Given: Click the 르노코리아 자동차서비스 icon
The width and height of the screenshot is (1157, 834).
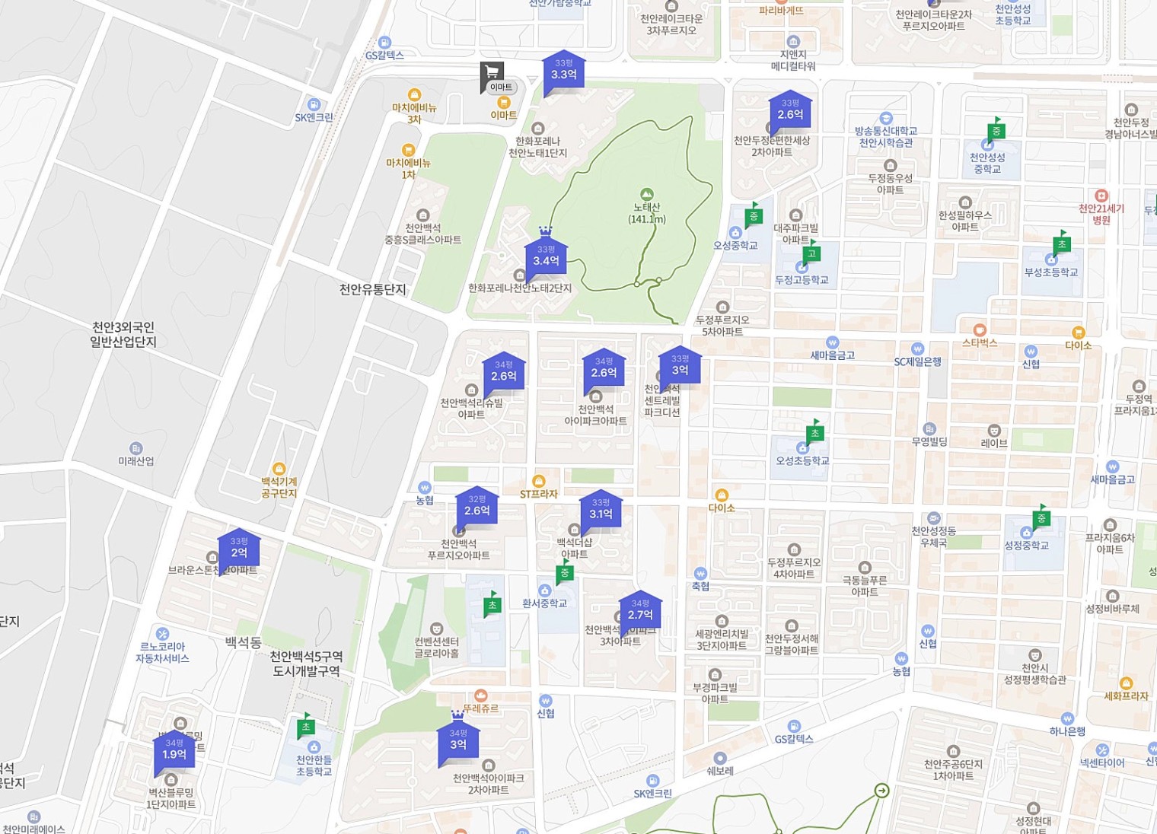Looking at the screenshot, I should tap(162, 634).
